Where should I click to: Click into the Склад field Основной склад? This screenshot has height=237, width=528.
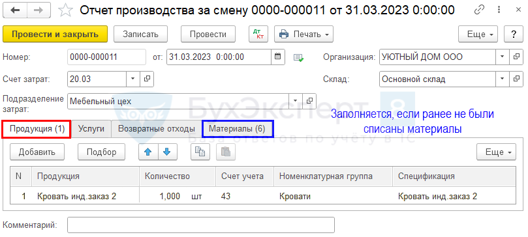(437, 79)
